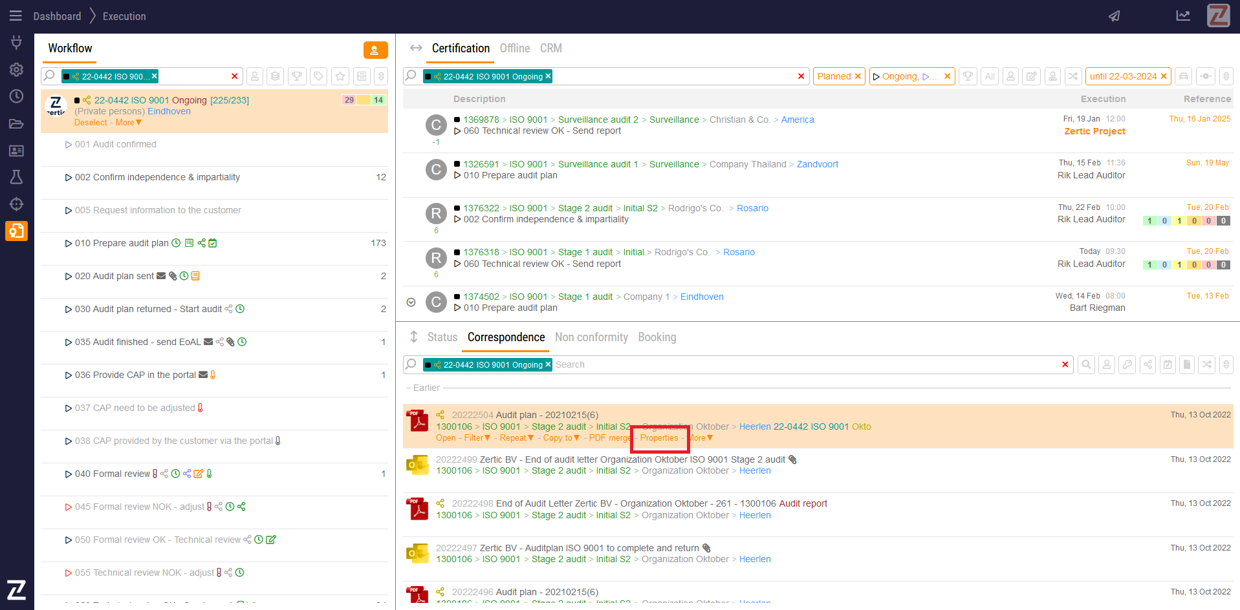Click the settings gear in sidebar

click(x=16, y=70)
